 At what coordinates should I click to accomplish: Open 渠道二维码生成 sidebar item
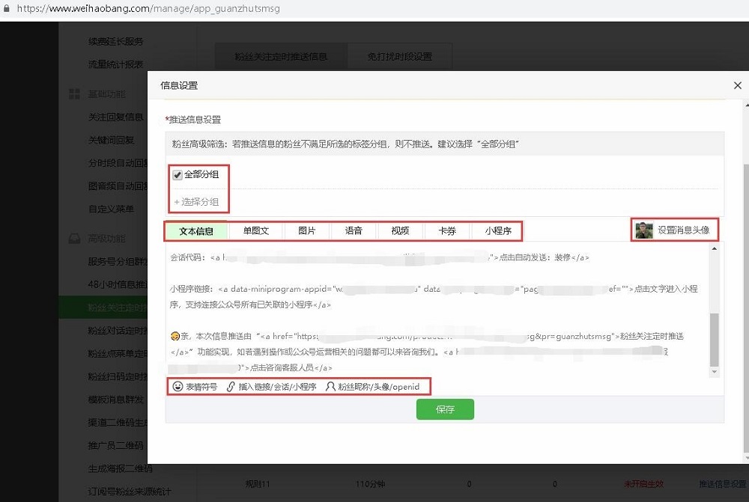coord(118,422)
